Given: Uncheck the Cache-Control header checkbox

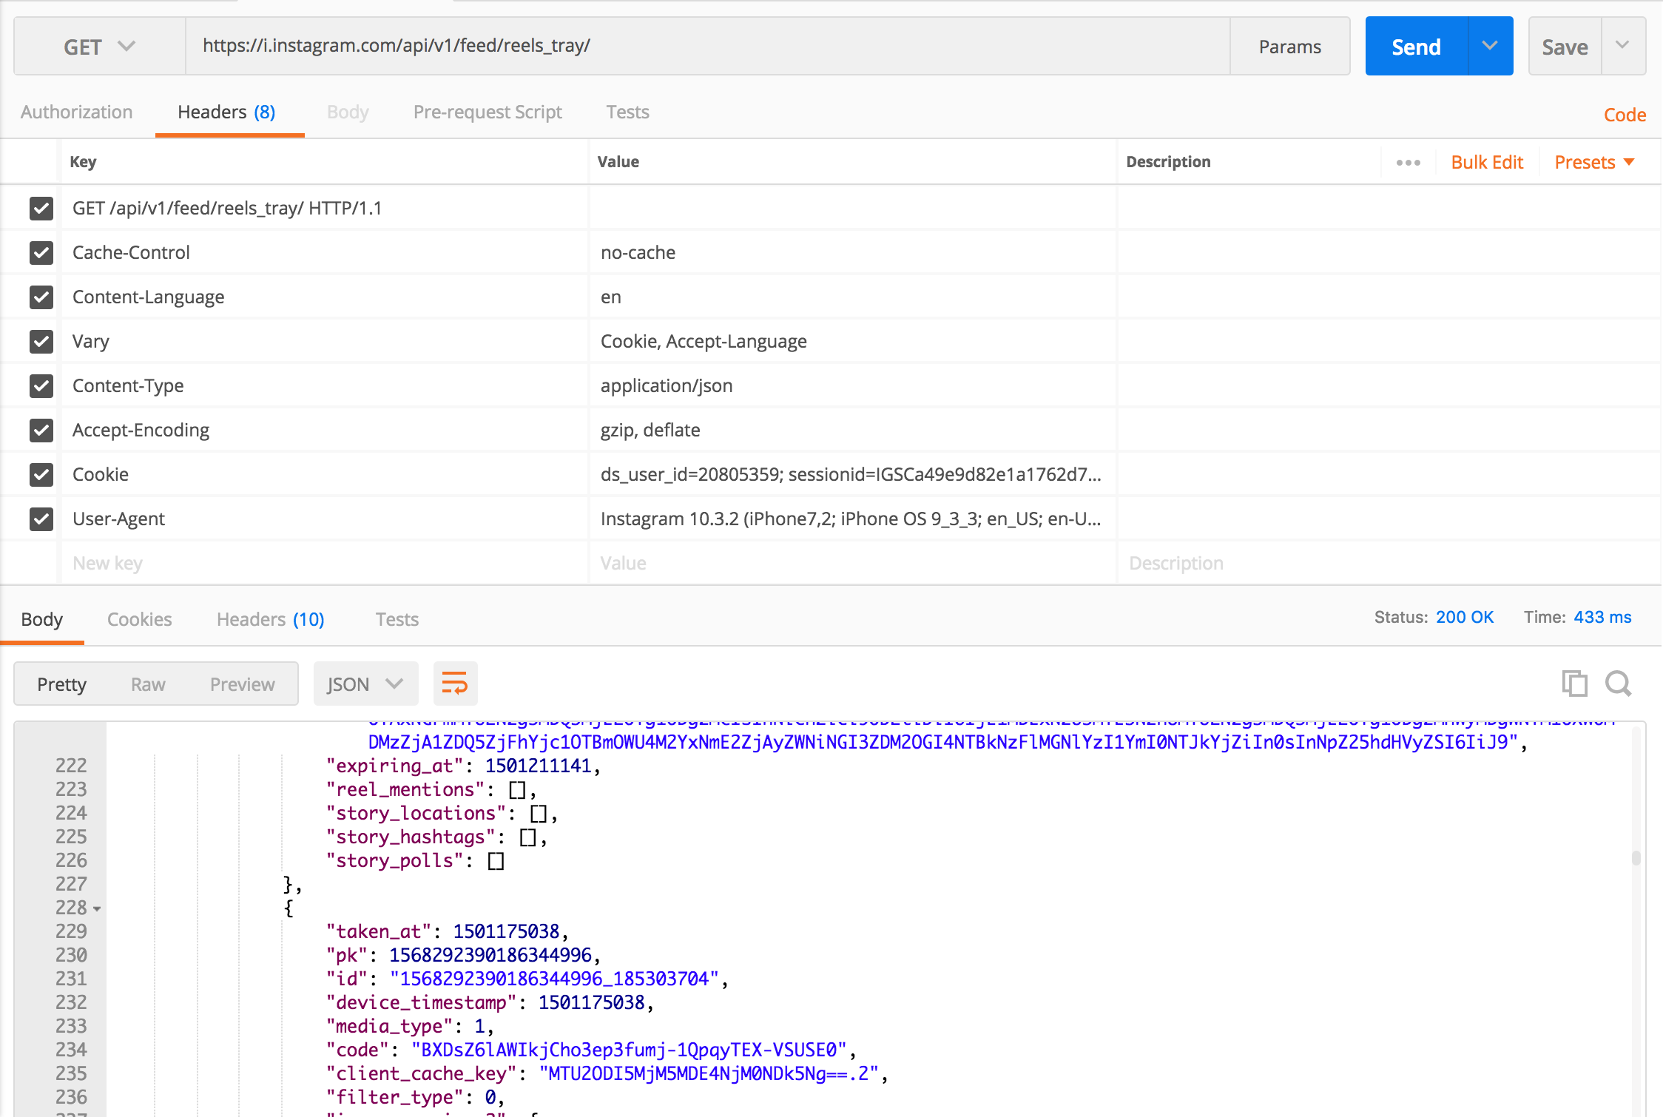Looking at the screenshot, I should [41, 253].
